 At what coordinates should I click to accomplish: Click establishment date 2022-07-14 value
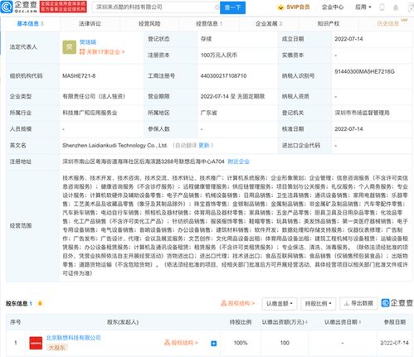coord(348,39)
